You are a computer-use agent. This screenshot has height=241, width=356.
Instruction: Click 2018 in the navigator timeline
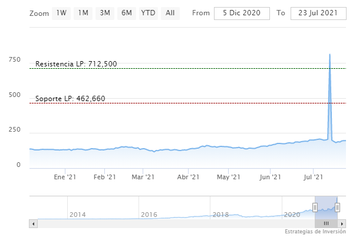point(220,215)
